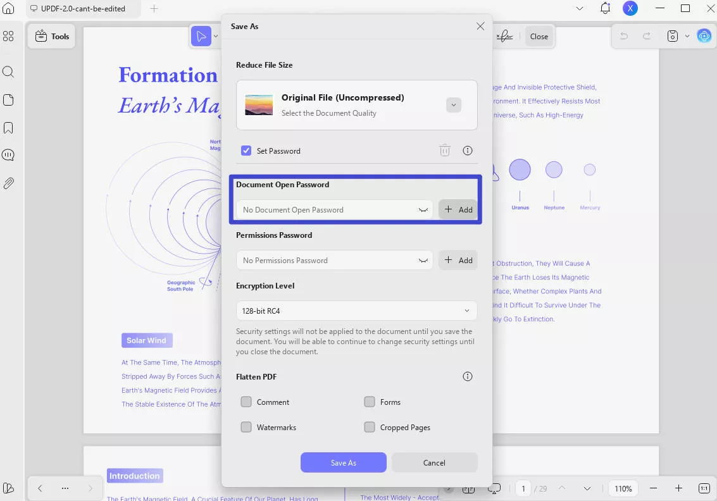The height and width of the screenshot is (501, 717).
Task: Enable the Forms flatten checkbox
Action: (370, 402)
